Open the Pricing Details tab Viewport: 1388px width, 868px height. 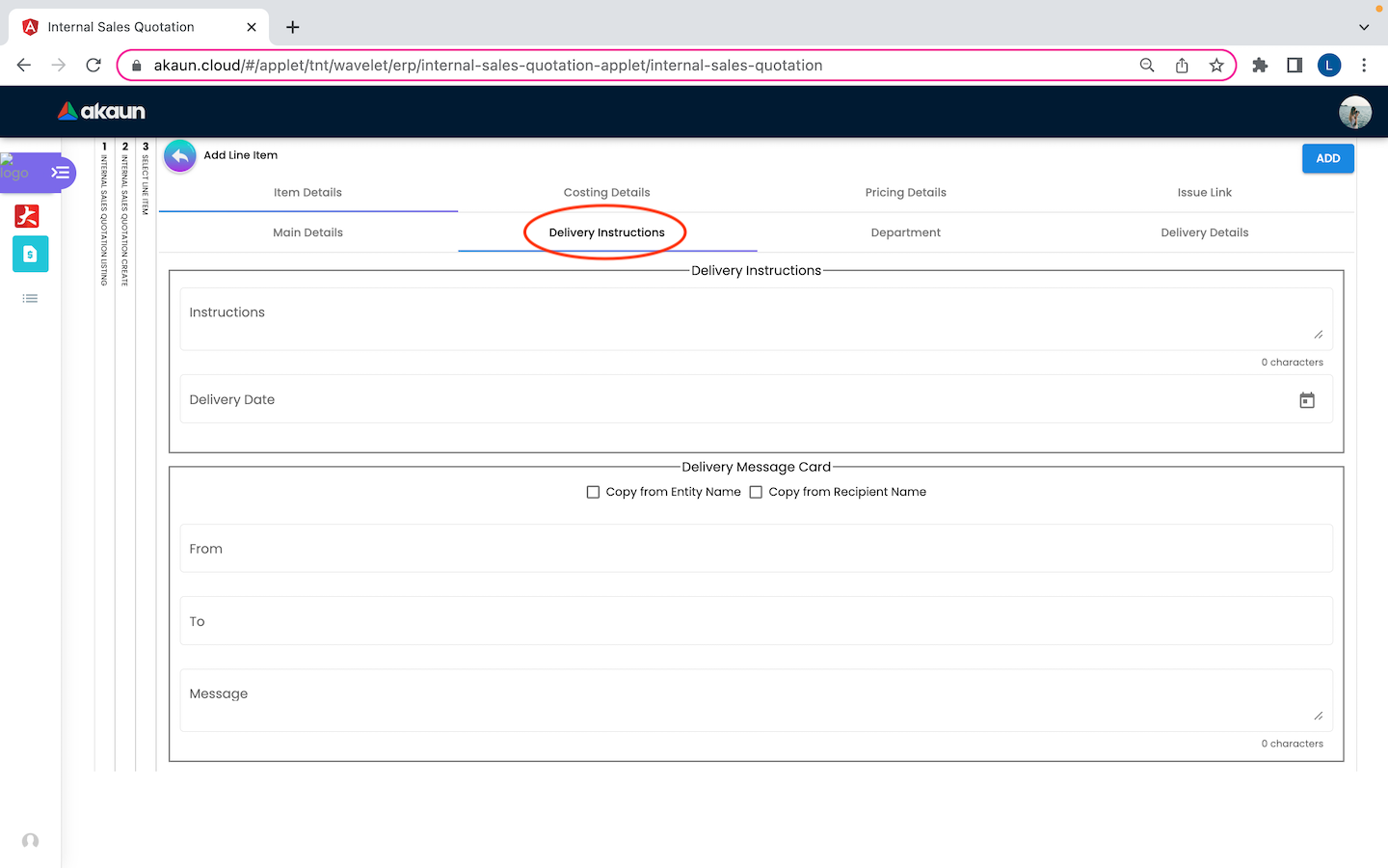click(905, 193)
